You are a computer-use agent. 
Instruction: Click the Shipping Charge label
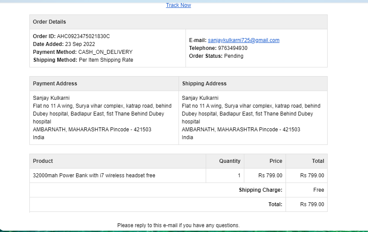pos(261,190)
